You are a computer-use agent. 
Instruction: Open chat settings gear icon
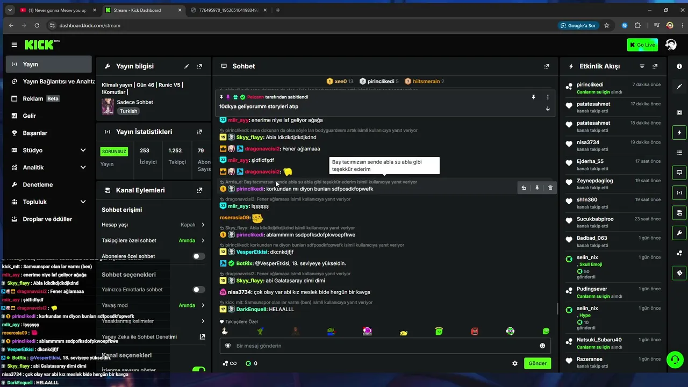[x=515, y=363]
